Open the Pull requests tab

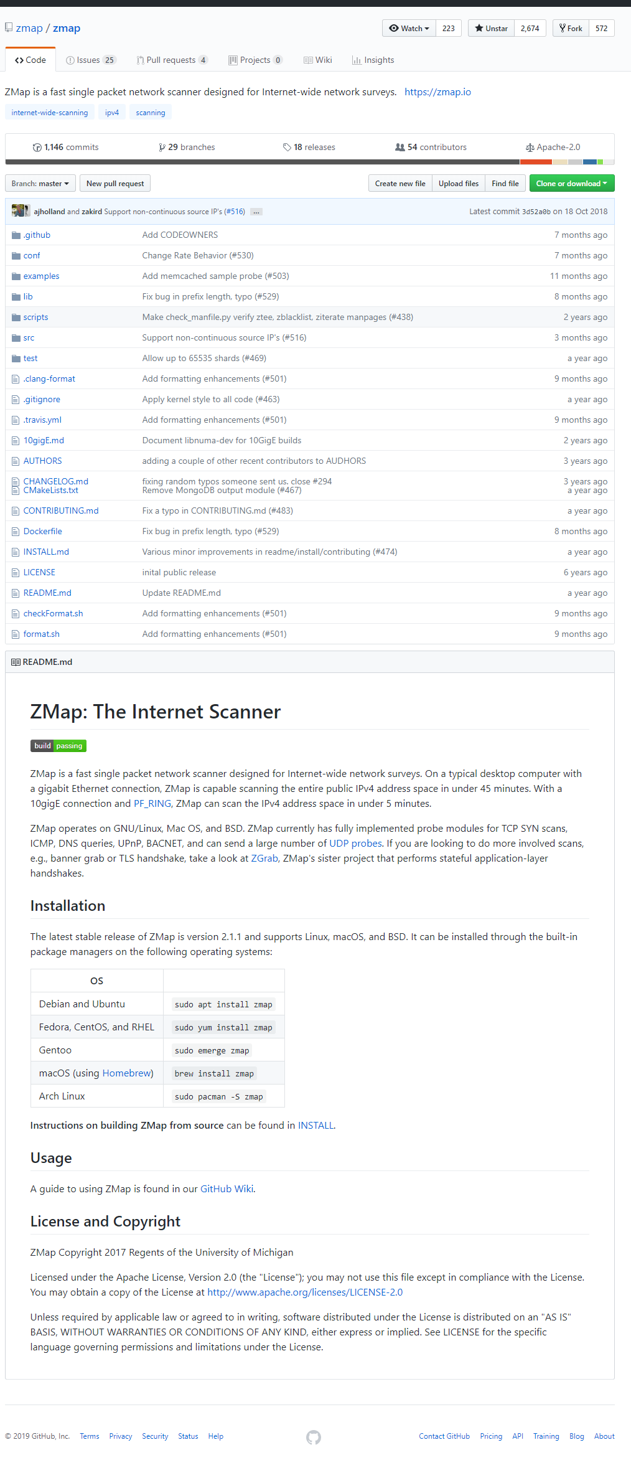tap(172, 60)
